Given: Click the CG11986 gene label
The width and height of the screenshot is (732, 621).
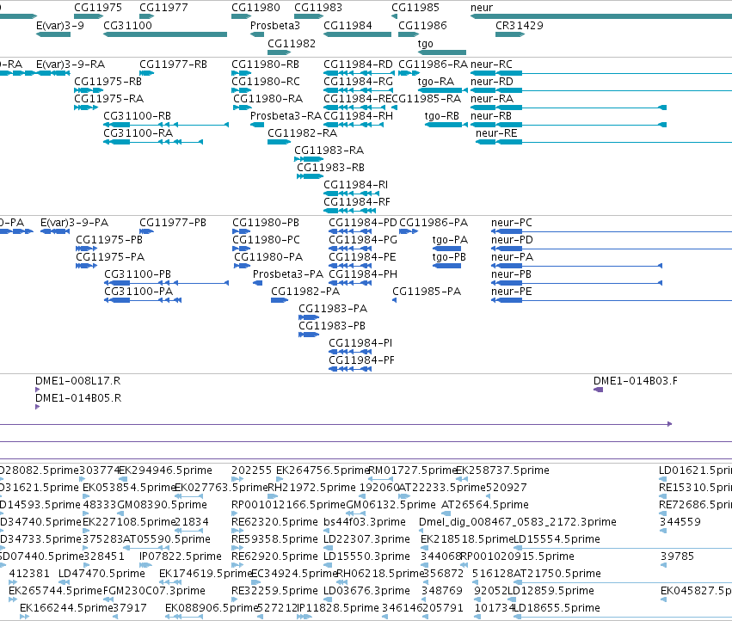Looking at the screenshot, I should (422, 26).
